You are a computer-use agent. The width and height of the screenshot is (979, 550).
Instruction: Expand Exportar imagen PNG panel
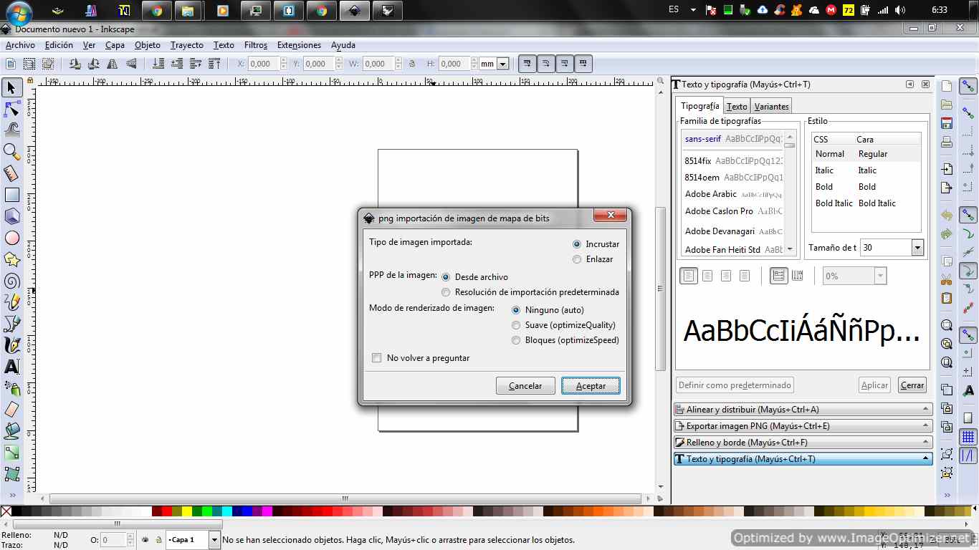(x=803, y=426)
